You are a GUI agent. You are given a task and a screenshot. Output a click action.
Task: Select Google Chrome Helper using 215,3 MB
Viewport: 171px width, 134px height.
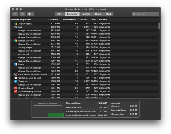coord(84,51)
